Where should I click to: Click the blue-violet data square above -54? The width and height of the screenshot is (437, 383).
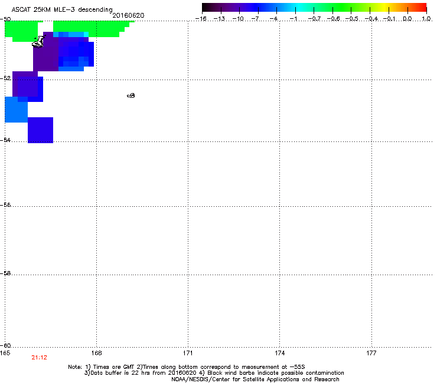tap(40, 130)
